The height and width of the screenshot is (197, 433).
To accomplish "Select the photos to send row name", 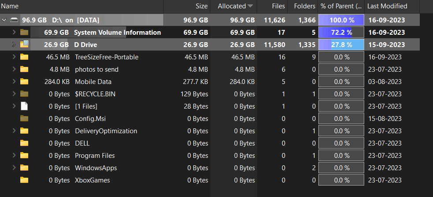I will click(97, 69).
